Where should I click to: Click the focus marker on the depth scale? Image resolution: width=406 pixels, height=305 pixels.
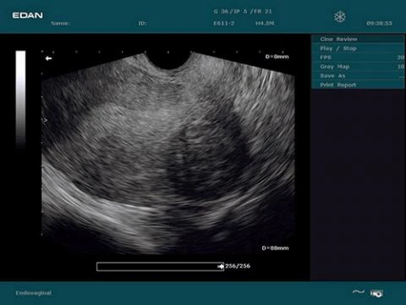click(x=44, y=120)
